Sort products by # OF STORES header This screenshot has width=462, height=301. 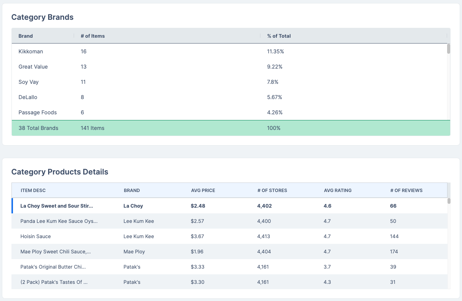click(x=272, y=191)
